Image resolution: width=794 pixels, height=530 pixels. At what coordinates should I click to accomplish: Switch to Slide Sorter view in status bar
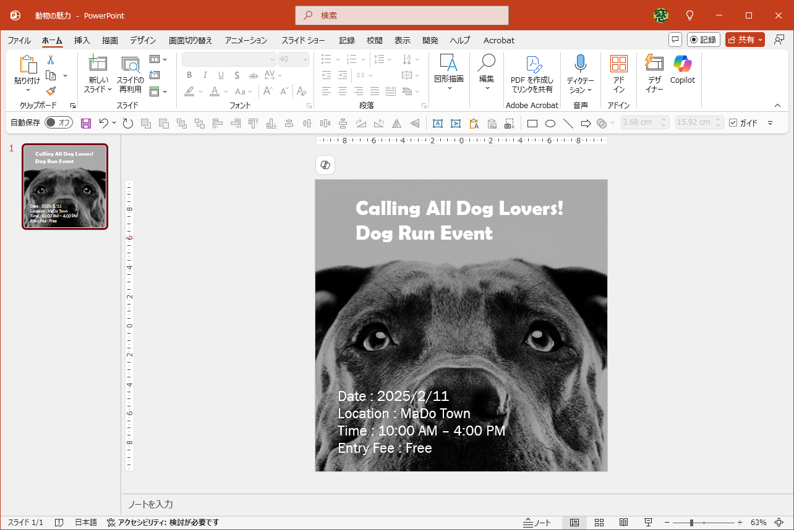click(599, 523)
